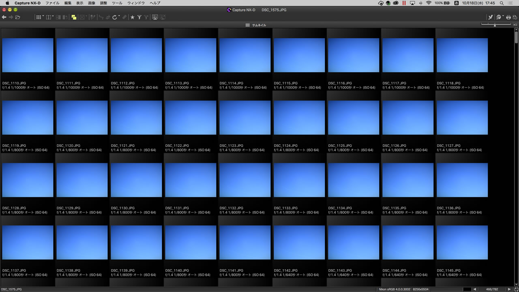Click the filter funnel icon
This screenshot has width=519, height=292.
click(139, 17)
